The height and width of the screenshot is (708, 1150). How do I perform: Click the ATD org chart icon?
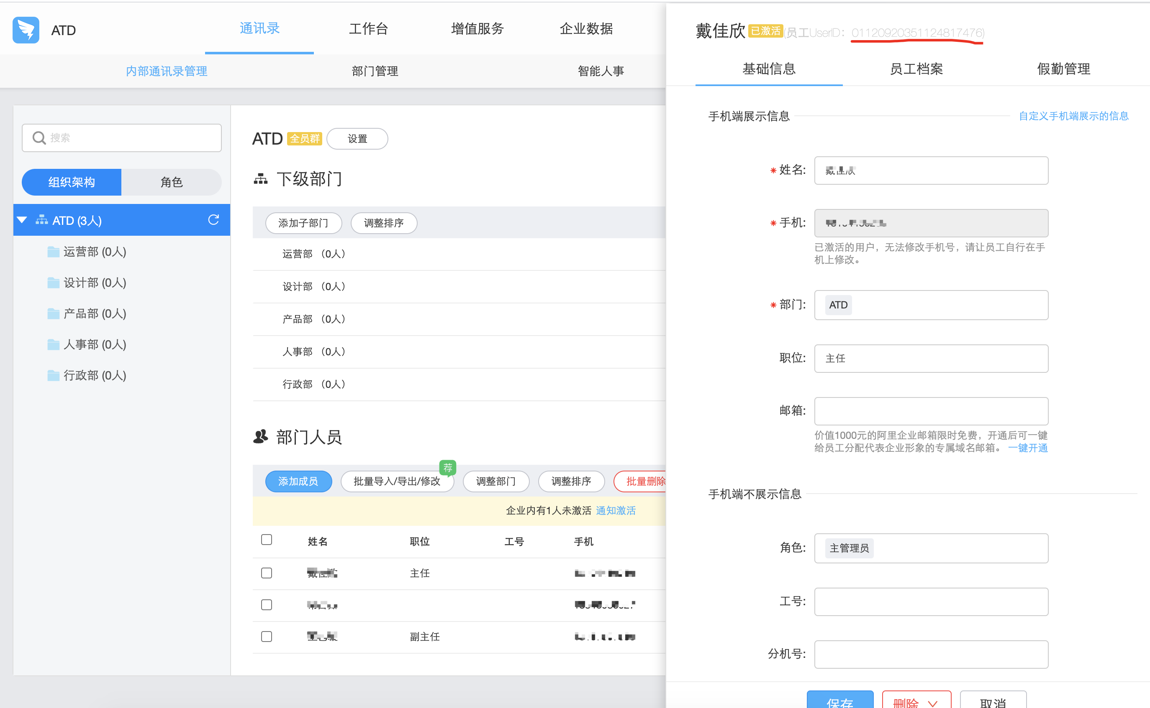42,219
